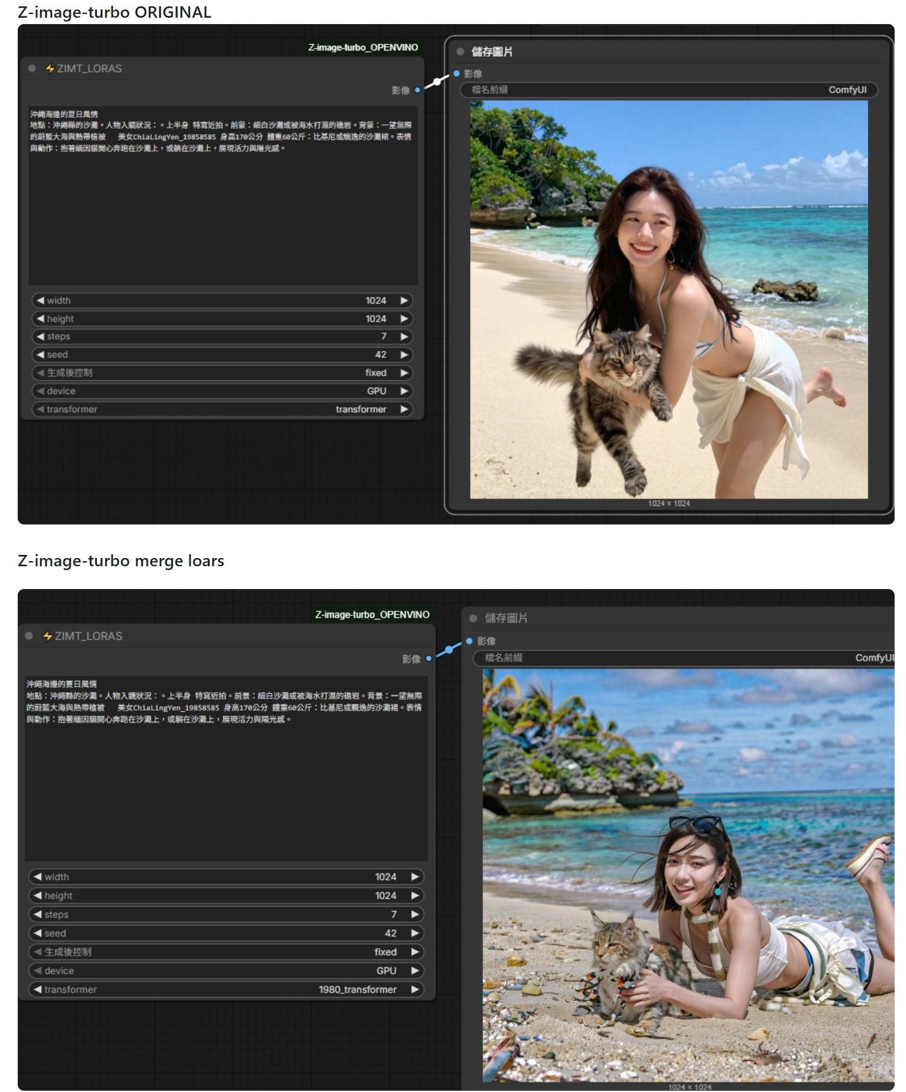Image resolution: width=906 pixels, height=1092 pixels.
Task: Open the device GPU dropdown in top node
Action: (222, 391)
